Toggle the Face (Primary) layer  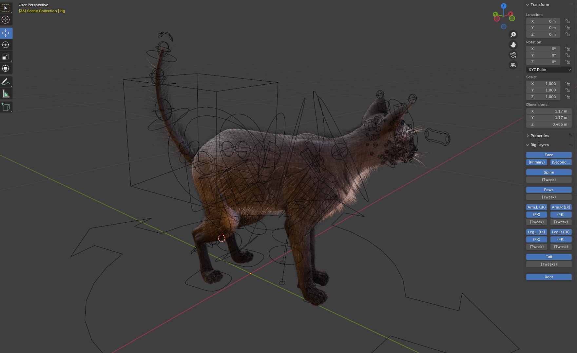pyautogui.click(x=537, y=162)
